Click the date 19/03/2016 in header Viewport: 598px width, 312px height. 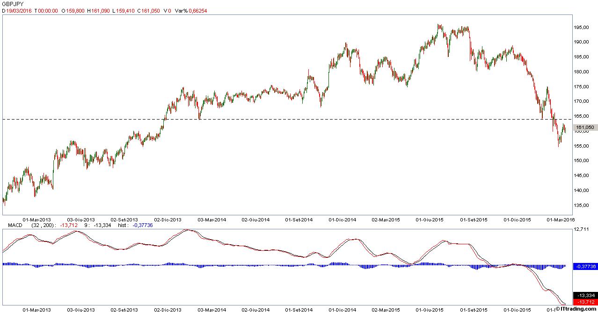18,10
